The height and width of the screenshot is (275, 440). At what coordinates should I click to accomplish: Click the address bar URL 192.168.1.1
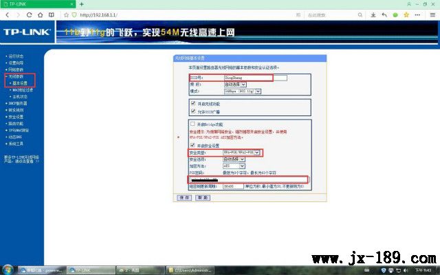(x=99, y=15)
